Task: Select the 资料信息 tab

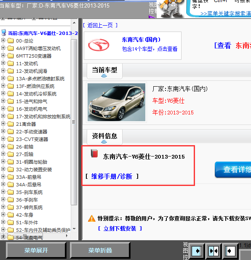Action: (x=104, y=137)
